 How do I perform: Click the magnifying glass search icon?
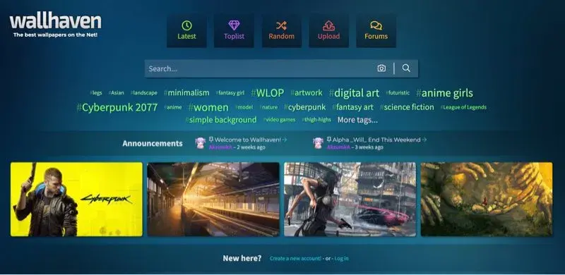point(406,68)
